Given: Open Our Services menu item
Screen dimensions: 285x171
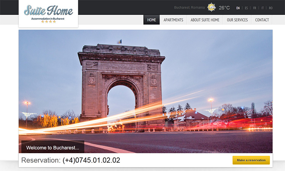Looking at the screenshot, I should tap(237, 20).
